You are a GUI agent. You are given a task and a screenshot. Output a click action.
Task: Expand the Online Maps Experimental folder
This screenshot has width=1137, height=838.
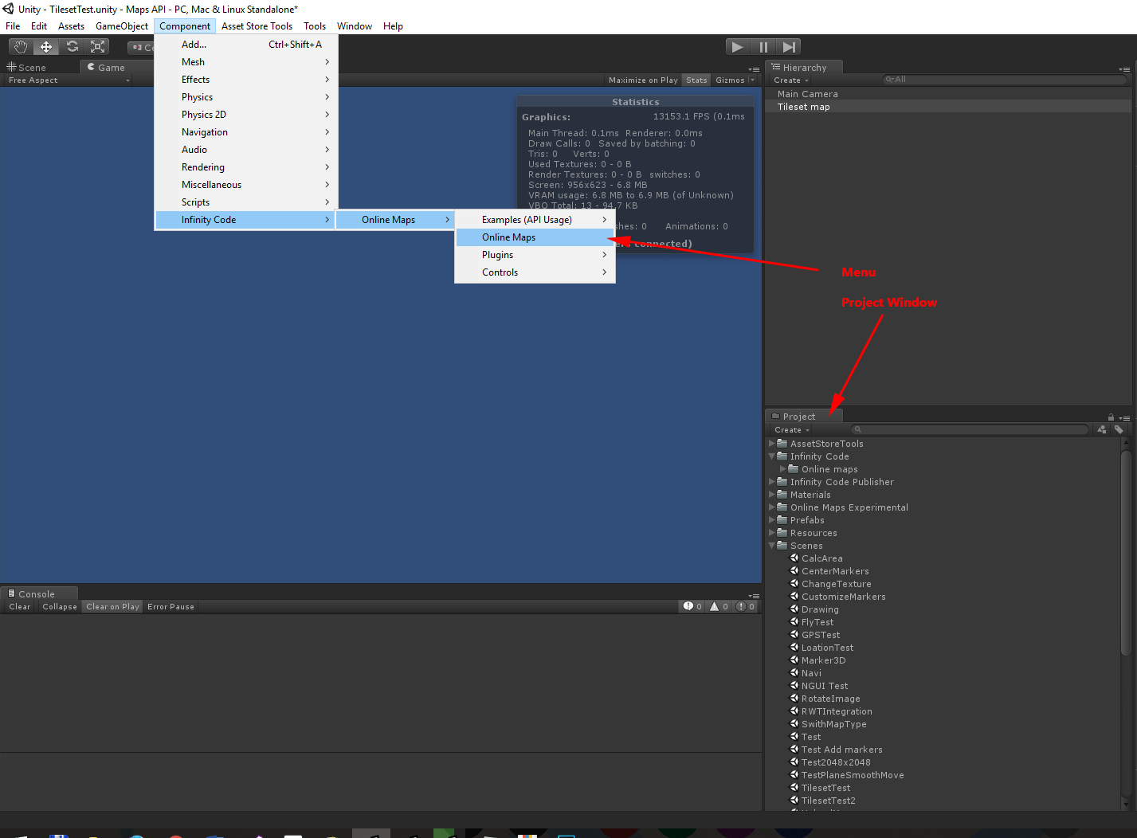coord(771,507)
